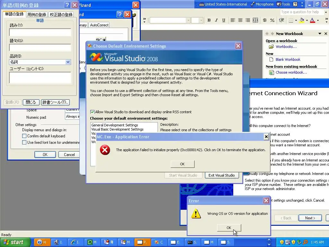
Task: Open toolbar options at right end of Excel toolbar
Action: pos(326,20)
